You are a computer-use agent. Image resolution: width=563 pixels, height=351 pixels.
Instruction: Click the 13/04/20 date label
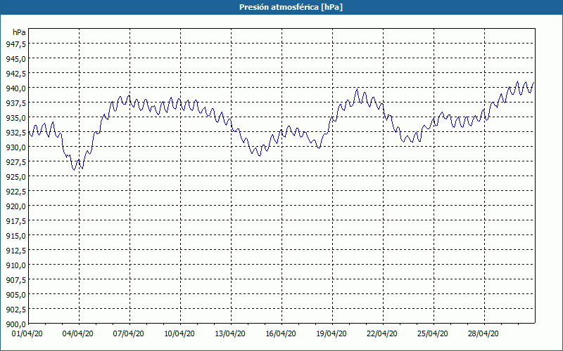pos(230,333)
